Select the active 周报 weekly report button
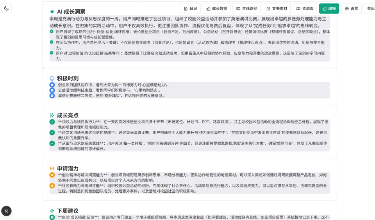Image resolution: width=375 pixels, height=220 pixels. [329, 9]
